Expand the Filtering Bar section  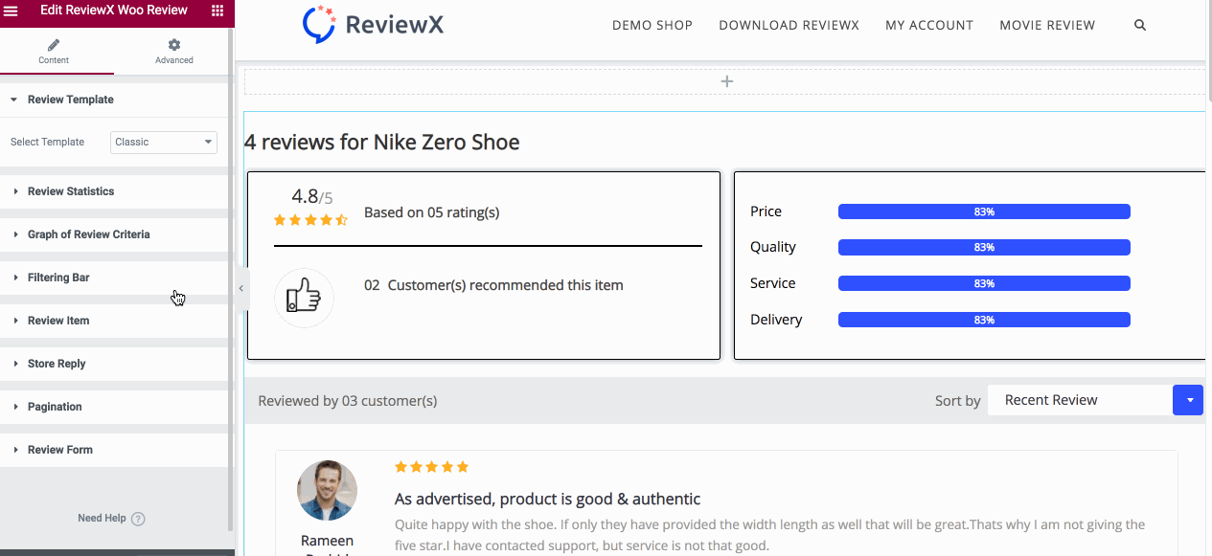[59, 277]
